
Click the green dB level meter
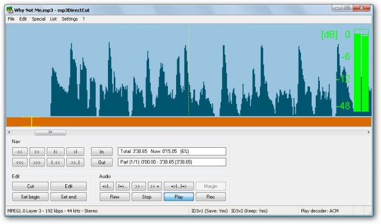361,70
